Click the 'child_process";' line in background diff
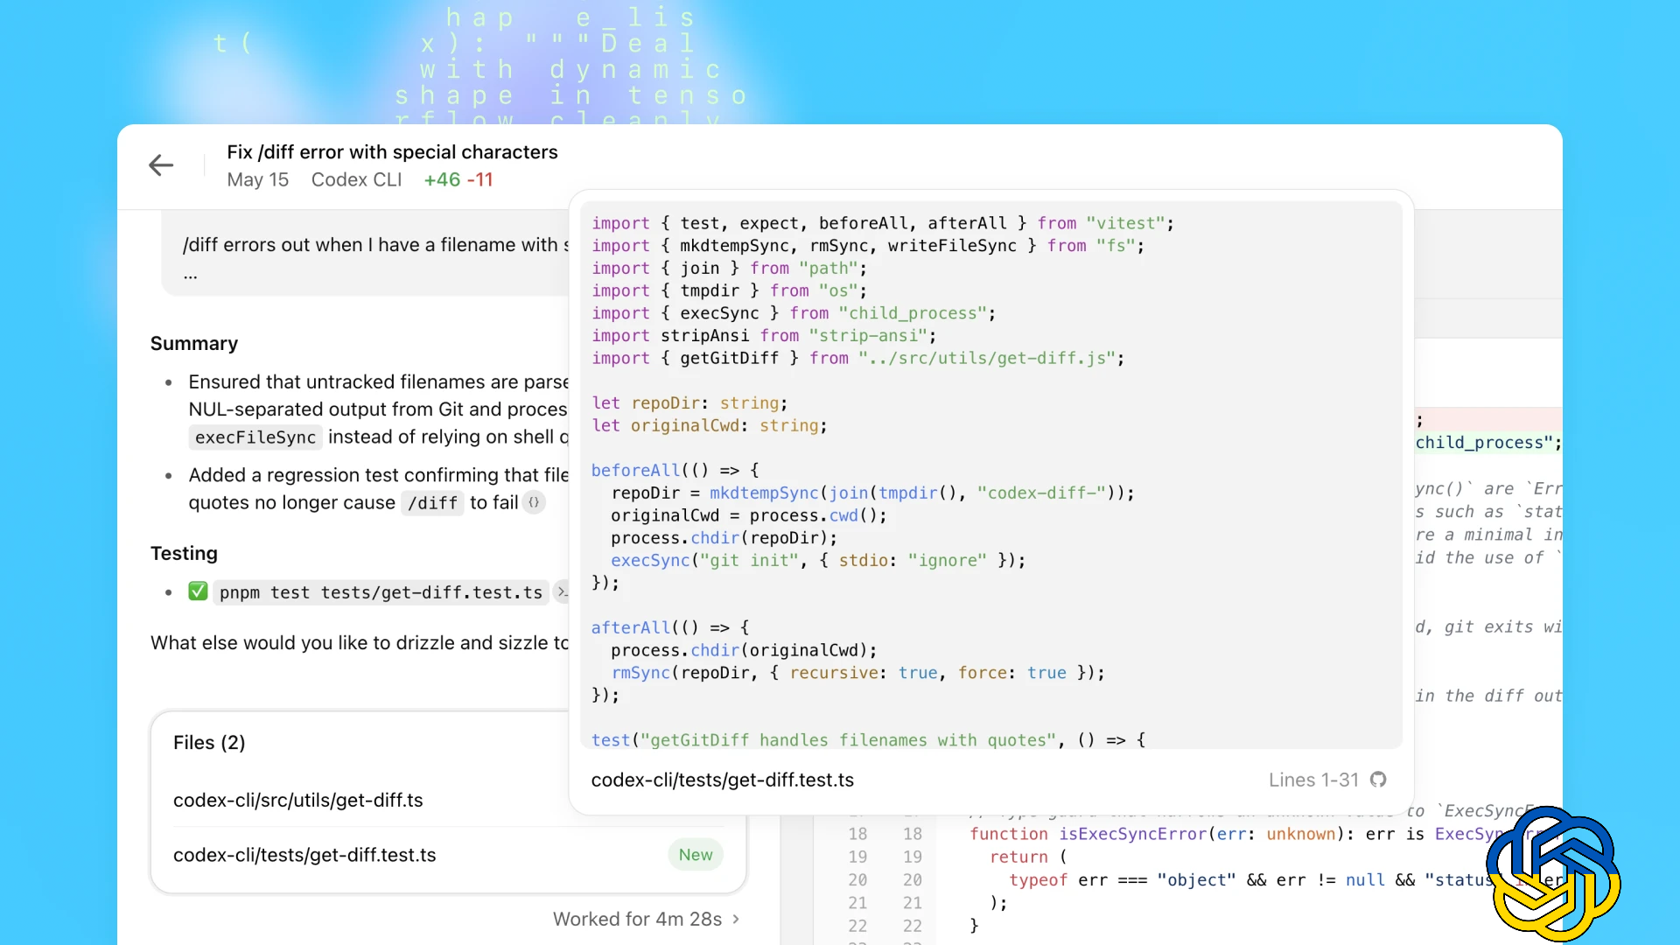1680x945 pixels. click(x=1488, y=442)
